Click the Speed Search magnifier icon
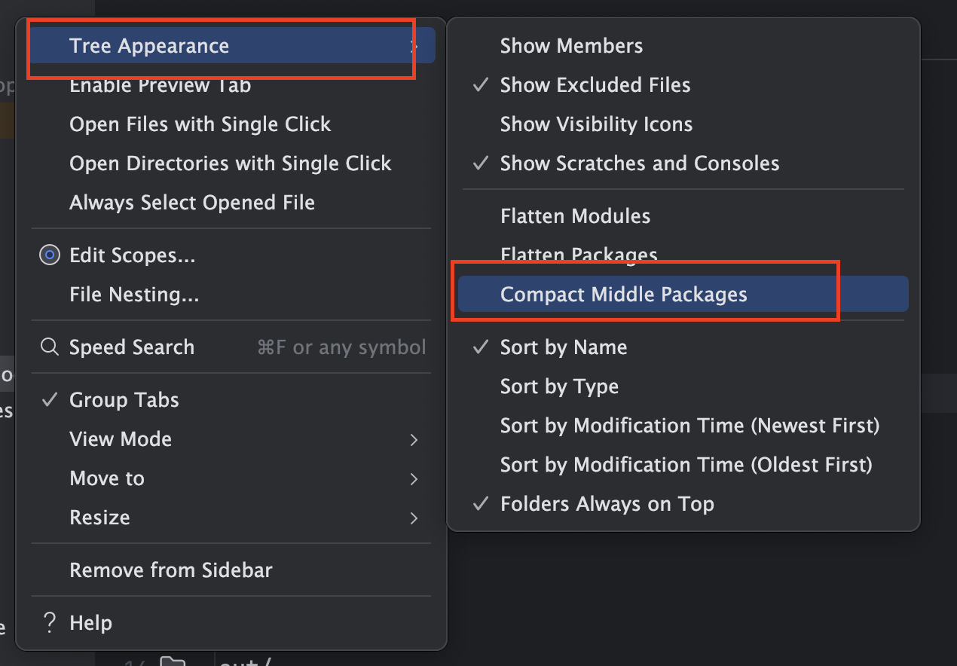The width and height of the screenshot is (957, 666). [50, 347]
